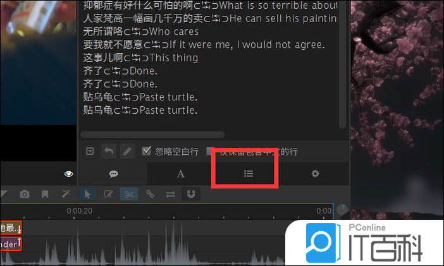Click the vertical scrollbar of subtitle text

pyautogui.click(x=342, y=64)
